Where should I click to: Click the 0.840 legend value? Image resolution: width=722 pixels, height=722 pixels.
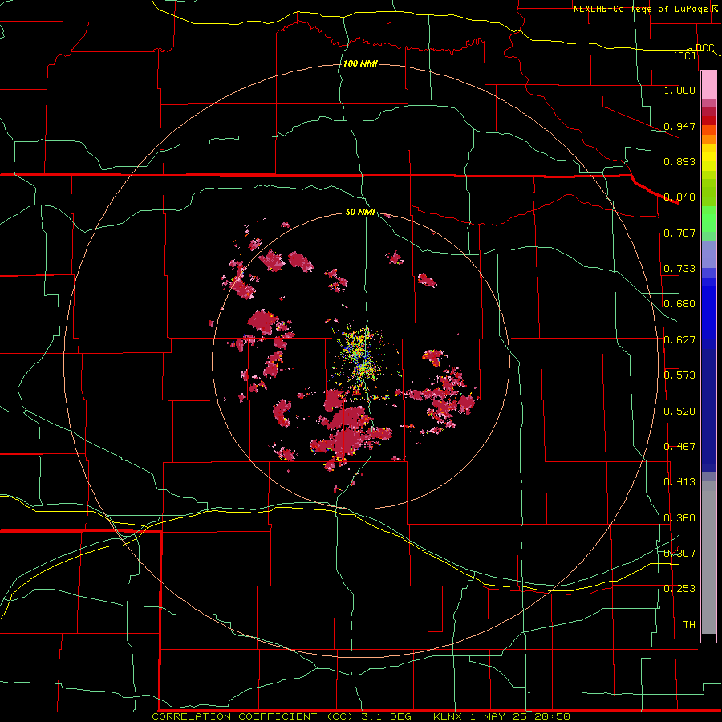coord(679,197)
